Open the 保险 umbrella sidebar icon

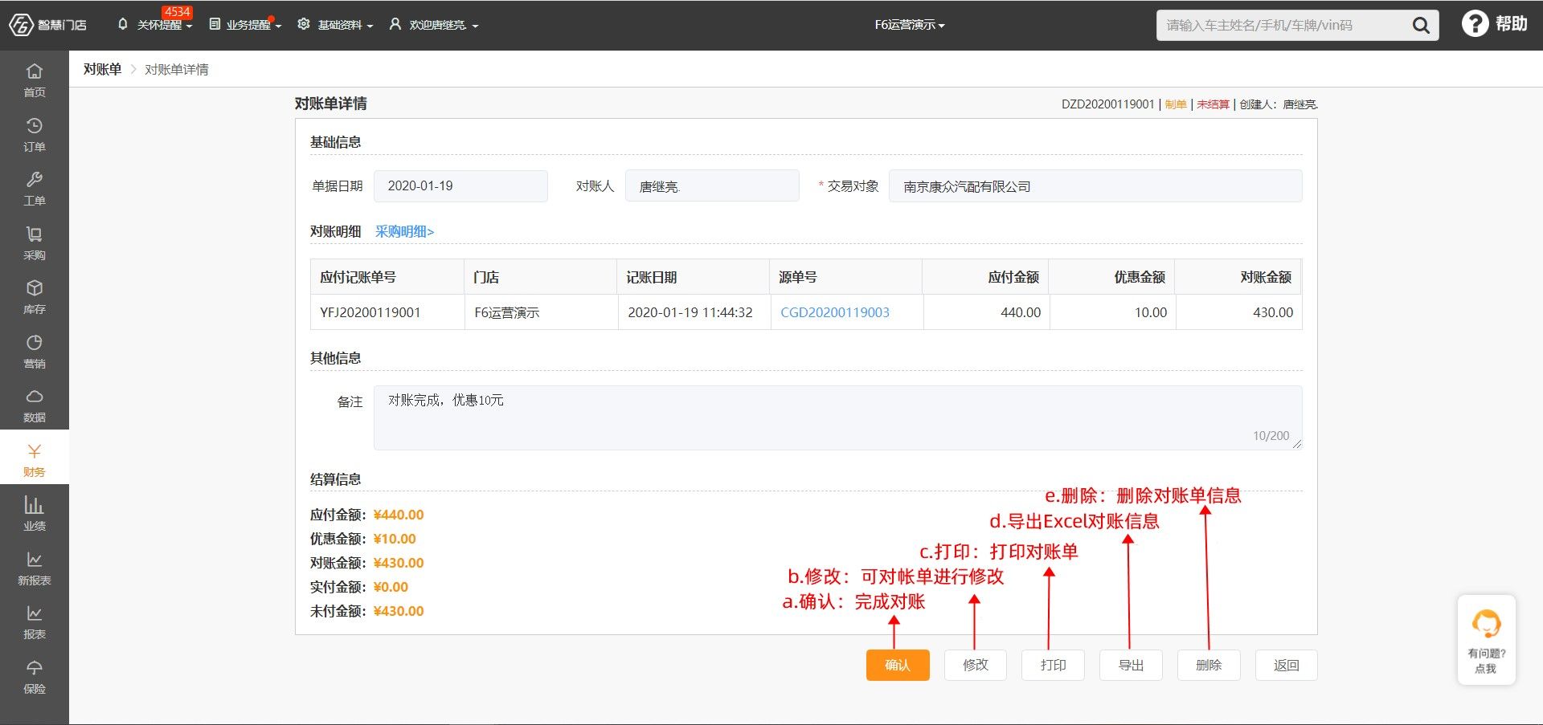[35, 667]
